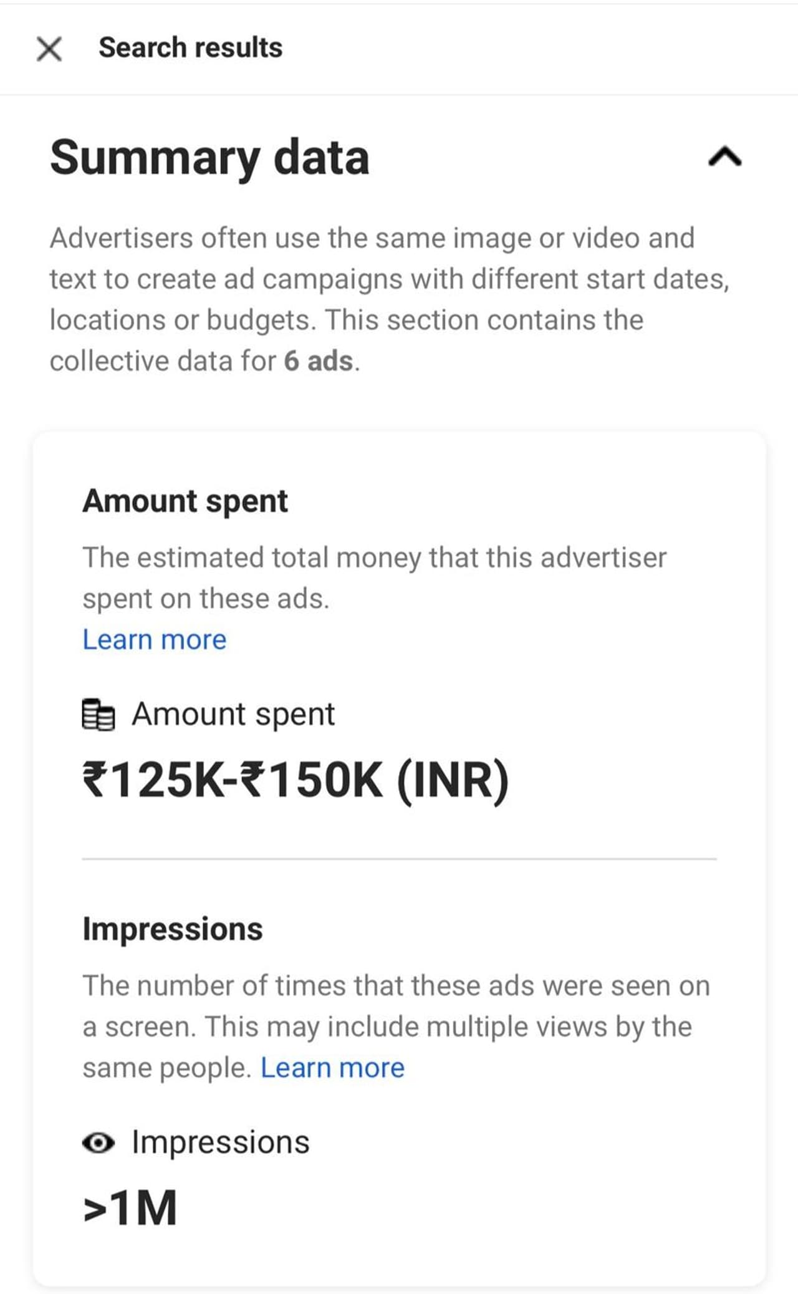Click the Summary data heading

coord(209,157)
